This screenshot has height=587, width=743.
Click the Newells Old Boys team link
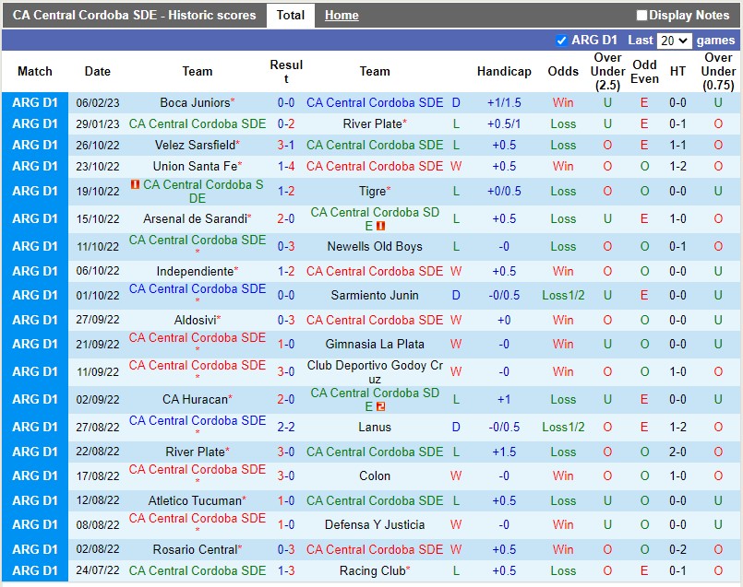(375, 247)
